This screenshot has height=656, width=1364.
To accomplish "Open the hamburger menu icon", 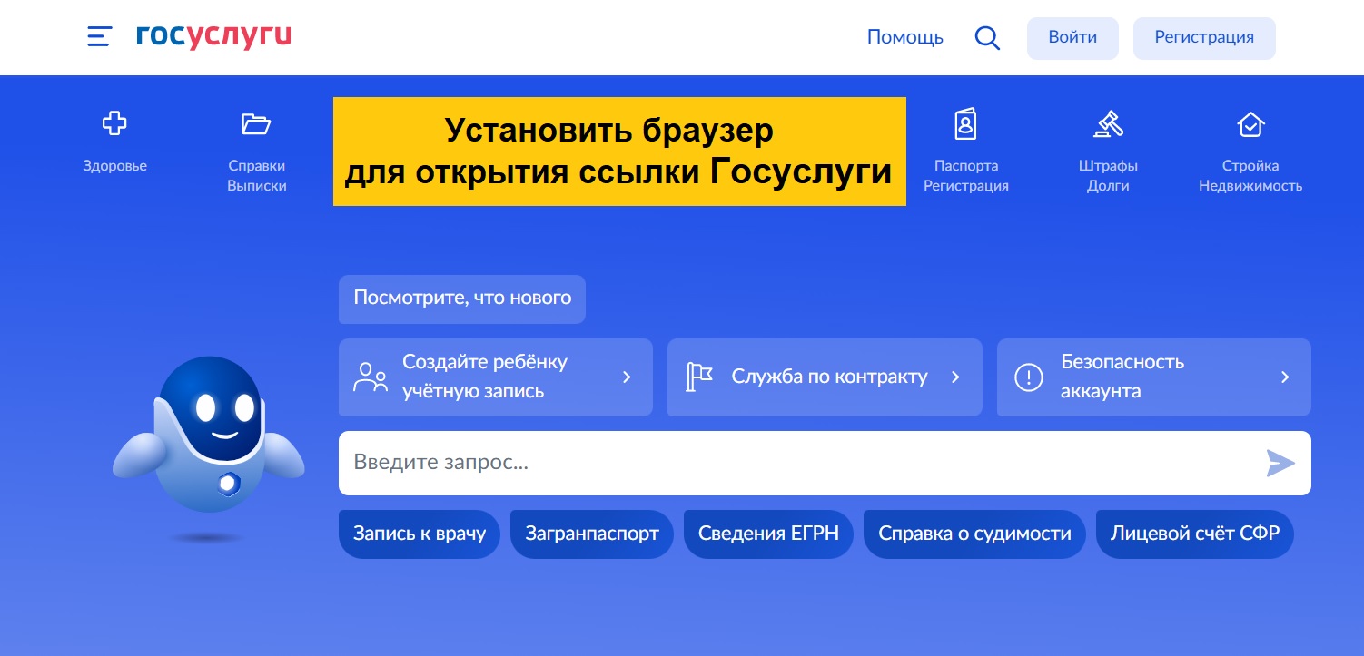I will [99, 37].
